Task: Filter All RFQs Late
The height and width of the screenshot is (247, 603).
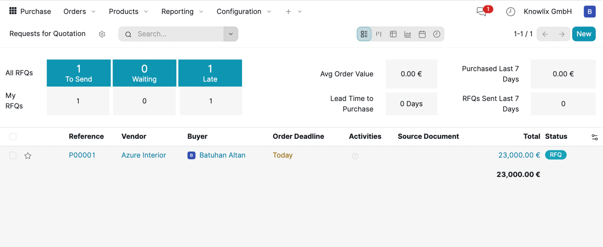Action: pos(210,73)
